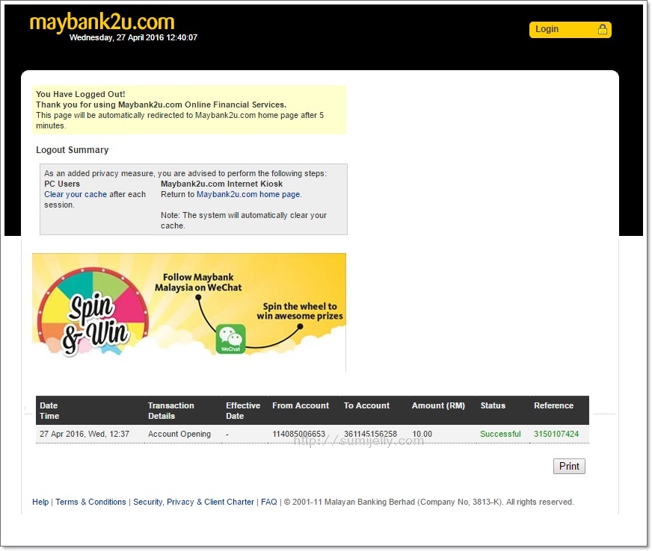The height and width of the screenshot is (551, 652).
Task: Click the Malayan Banking Berhad copyright text
Action: [428, 502]
